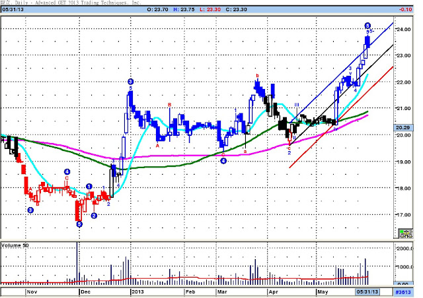Screen dimensions: 423x298
Task: Click the Apr label on the time axis
Action: [x=273, y=292]
